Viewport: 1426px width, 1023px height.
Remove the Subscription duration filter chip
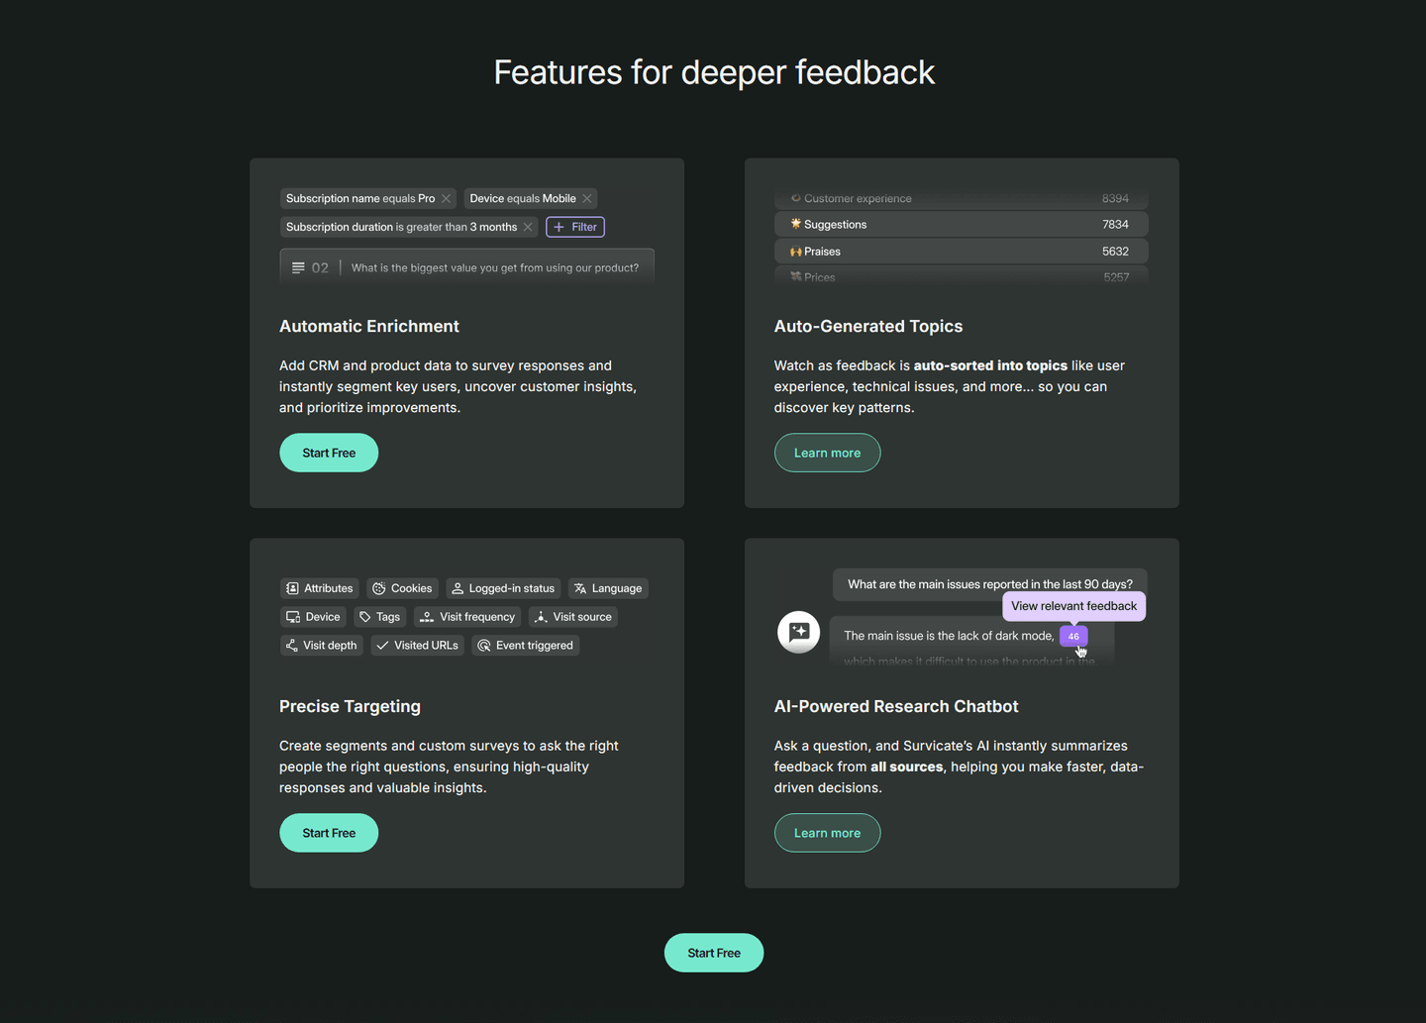(528, 227)
